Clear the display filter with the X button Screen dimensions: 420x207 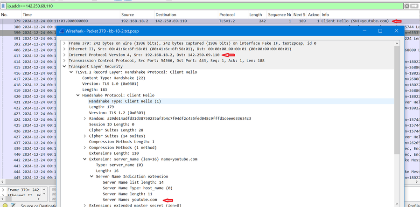(x=406, y=6)
